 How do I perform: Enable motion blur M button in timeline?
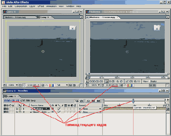98,101
